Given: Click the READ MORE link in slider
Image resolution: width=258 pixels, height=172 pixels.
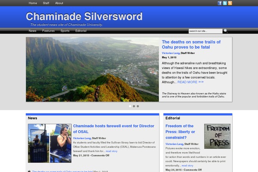Looking at the screenshot, I should tap(190, 82).
